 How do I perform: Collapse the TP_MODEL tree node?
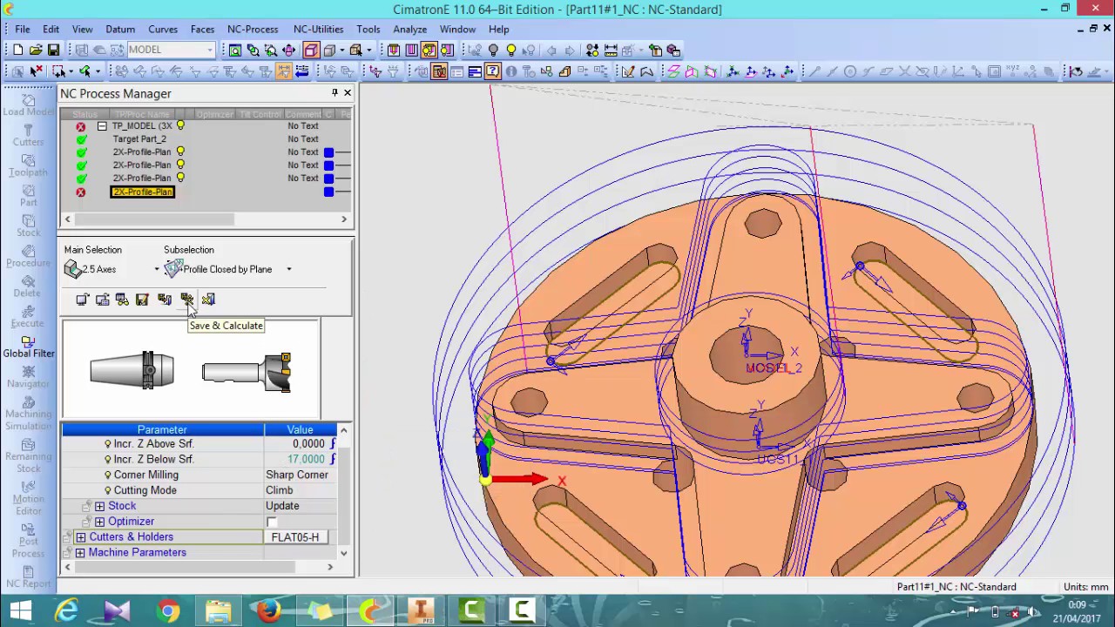102,126
